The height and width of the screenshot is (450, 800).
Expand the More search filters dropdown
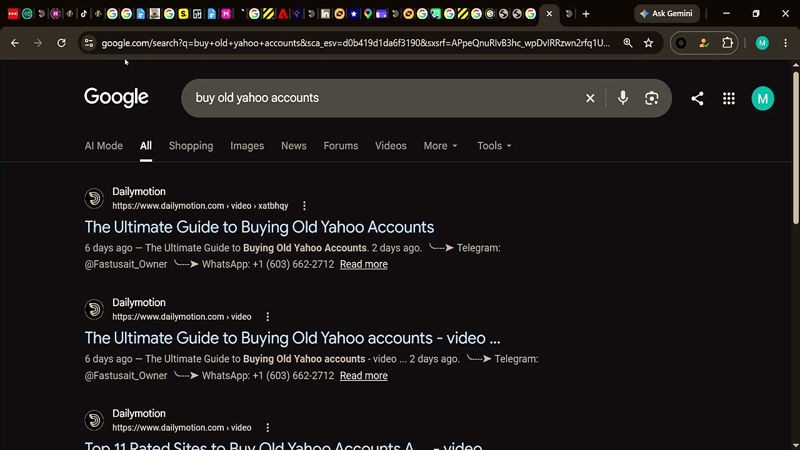(441, 146)
